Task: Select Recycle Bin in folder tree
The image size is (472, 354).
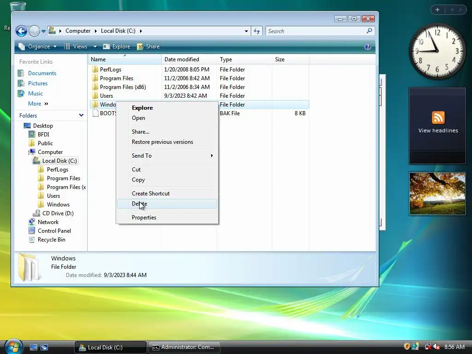Action: [x=51, y=240]
